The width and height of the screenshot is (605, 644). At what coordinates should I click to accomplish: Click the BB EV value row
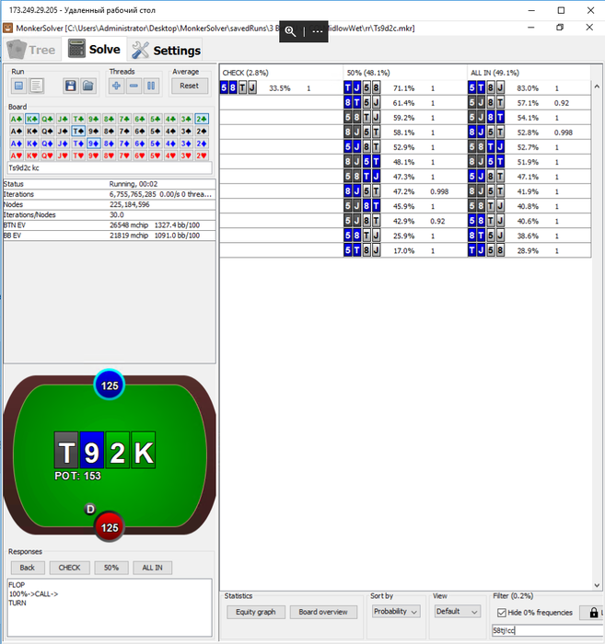coord(110,236)
